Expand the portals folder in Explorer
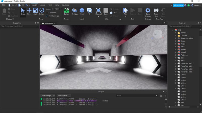 click(175, 33)
